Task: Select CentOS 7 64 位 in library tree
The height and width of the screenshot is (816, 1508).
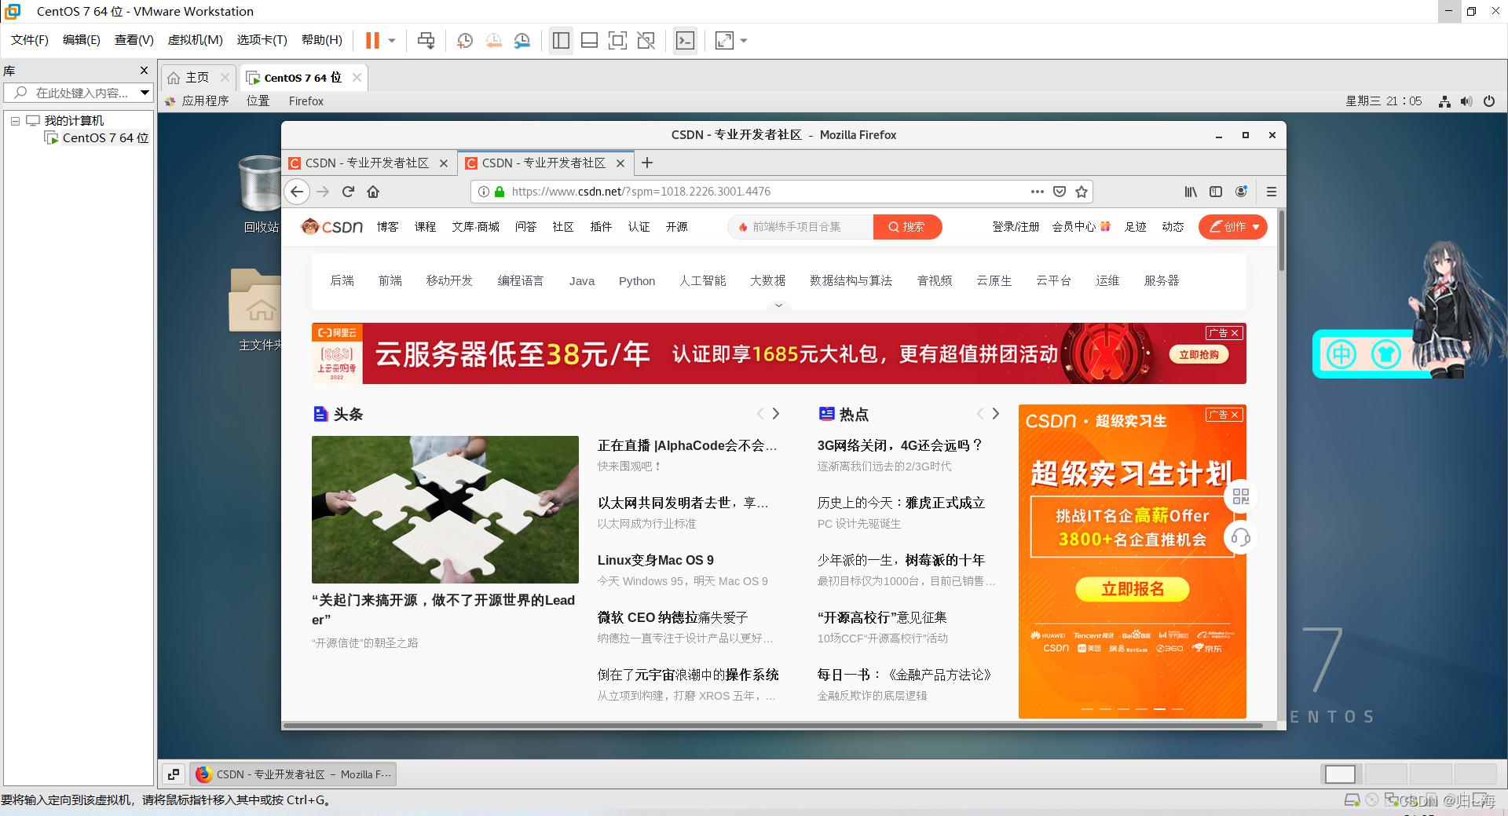Action: click(x=104, y=138)
